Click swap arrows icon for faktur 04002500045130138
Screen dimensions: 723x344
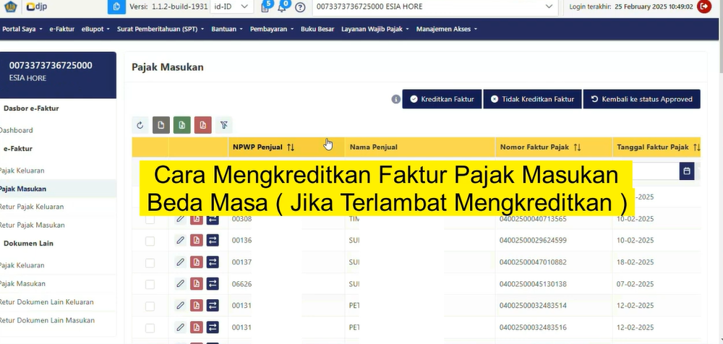(213, 284)
